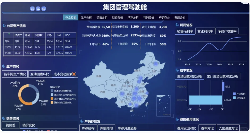Viewport: 250px width, 133px height.
Task: Switch to the 库存月度趋势 tab
Action: click(127, 128)
